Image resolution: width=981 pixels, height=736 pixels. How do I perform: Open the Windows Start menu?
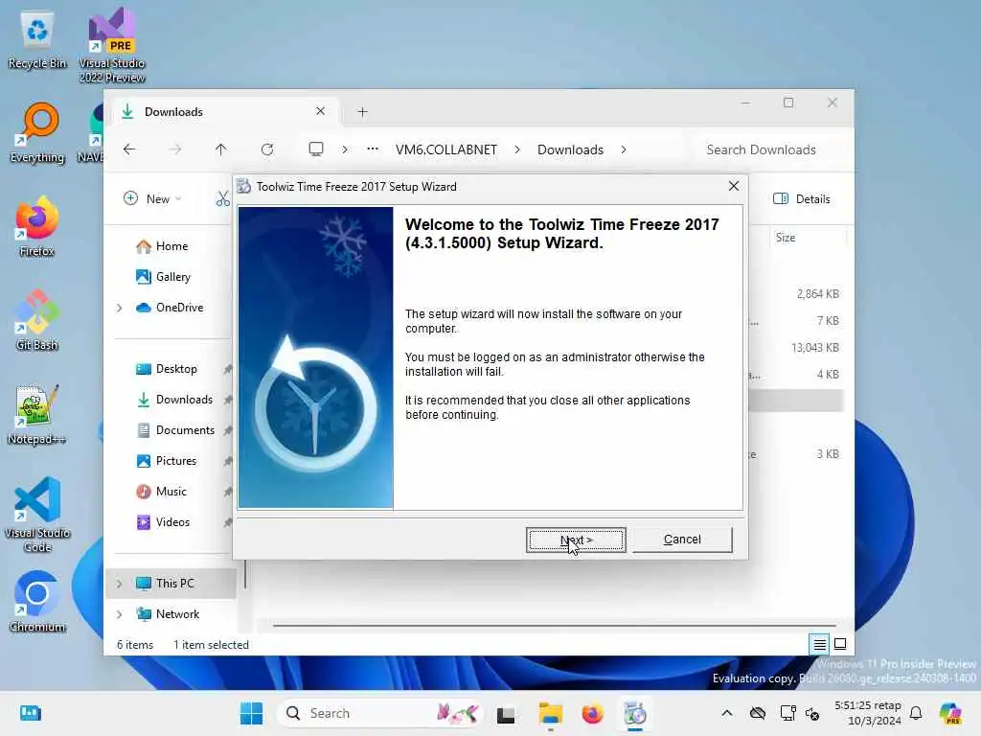click(x=252, y=713)
